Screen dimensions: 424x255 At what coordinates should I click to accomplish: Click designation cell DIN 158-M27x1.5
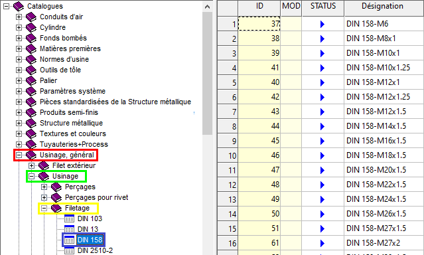(384, 228)
